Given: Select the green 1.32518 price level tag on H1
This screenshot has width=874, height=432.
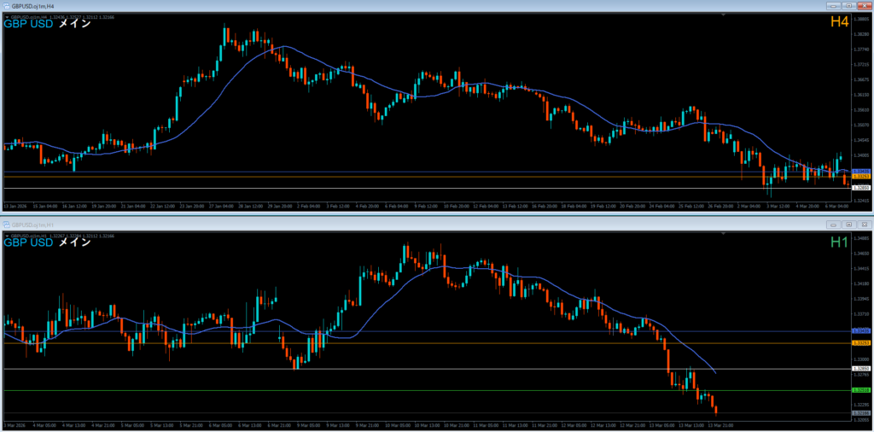Looking at the screenshot, I should click(x=860, y=390).
